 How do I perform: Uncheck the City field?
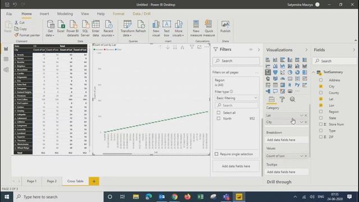pos(321,86)
